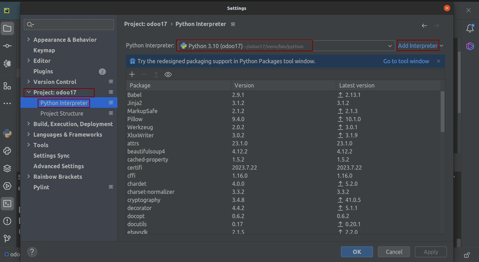
Task: Expand the Rainbow Brackets node
Action: coord(28,177)
